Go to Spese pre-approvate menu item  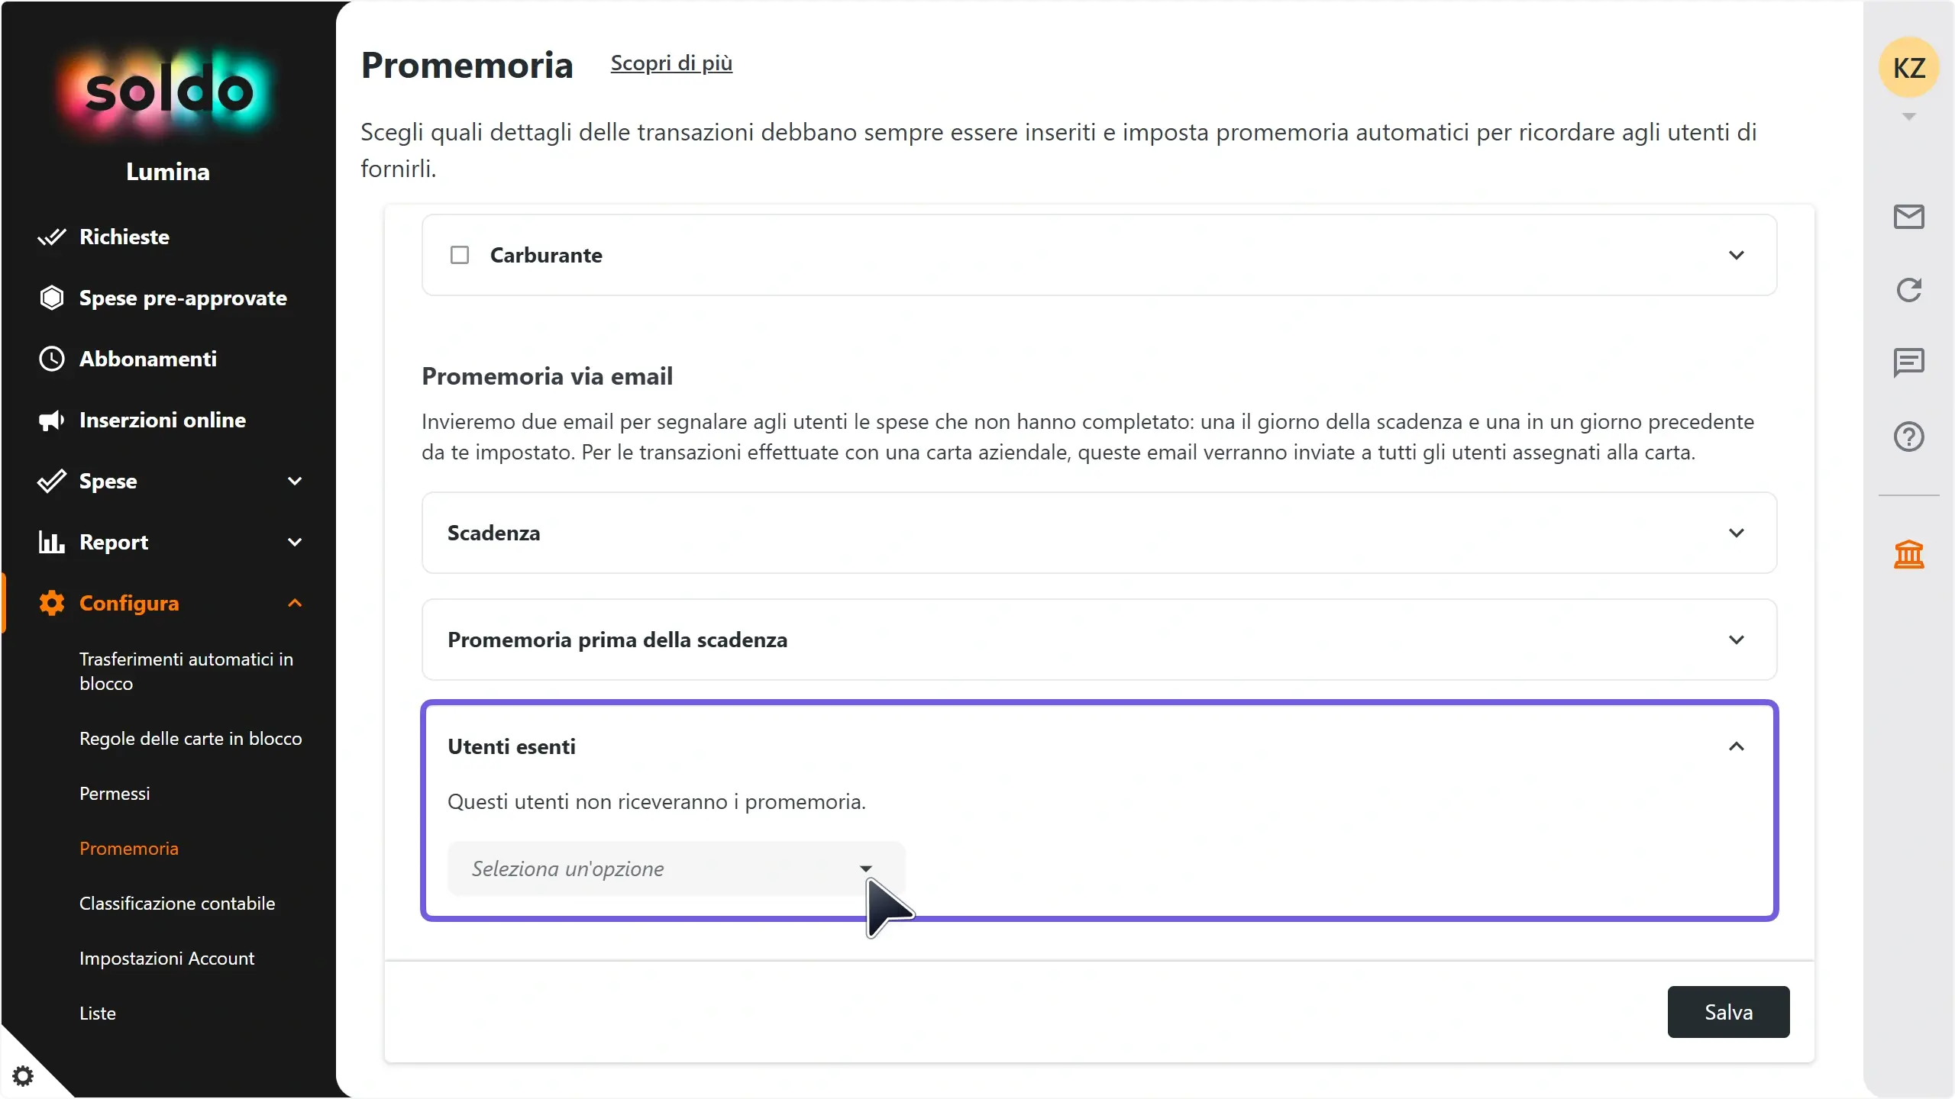(x=183, y=298)
